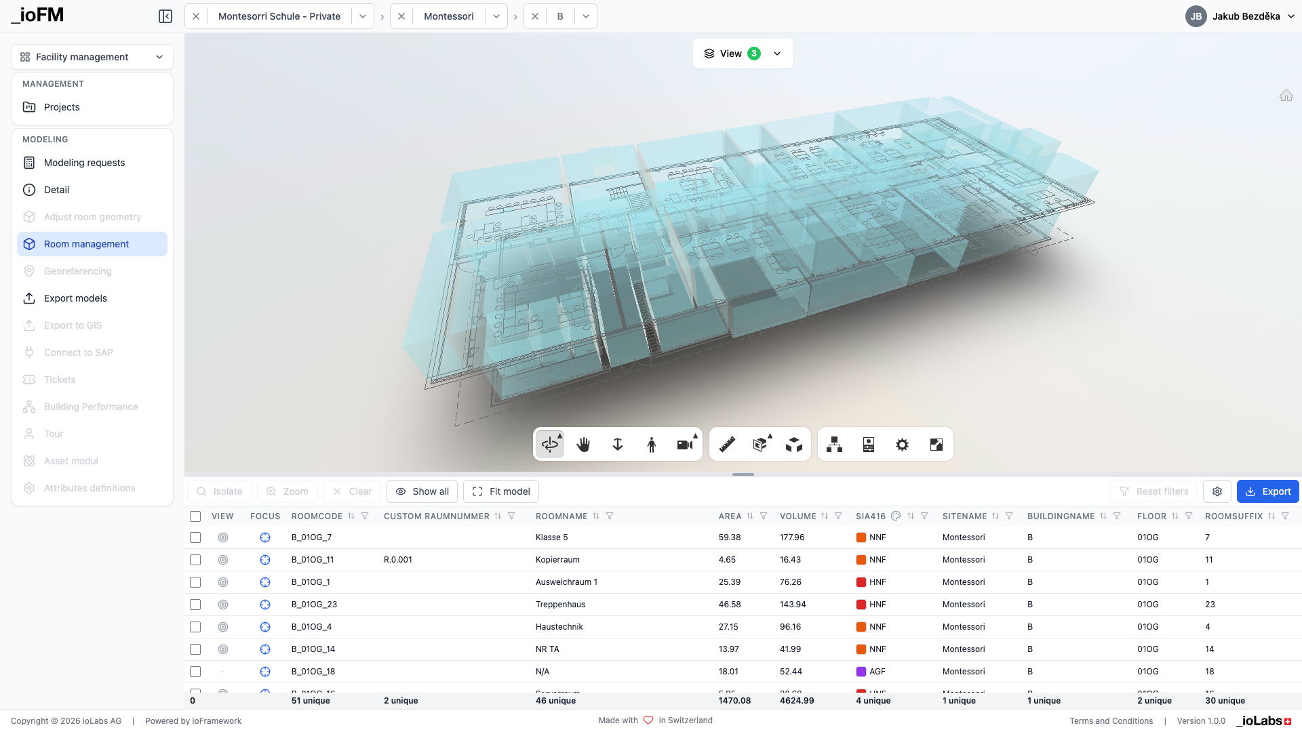Screen dimensions: 1302x732
Task: Click the home view icon
Action: (1286, 96)
